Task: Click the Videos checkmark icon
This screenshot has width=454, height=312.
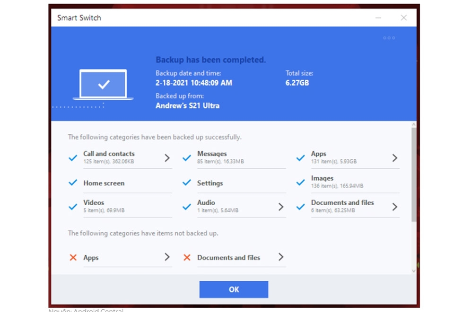Action: pyautogui.click(x=73, y=207)
